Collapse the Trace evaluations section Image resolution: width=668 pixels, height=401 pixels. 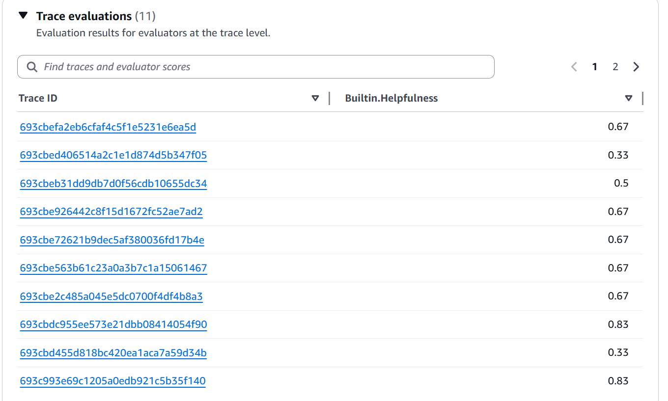(23, 15)
